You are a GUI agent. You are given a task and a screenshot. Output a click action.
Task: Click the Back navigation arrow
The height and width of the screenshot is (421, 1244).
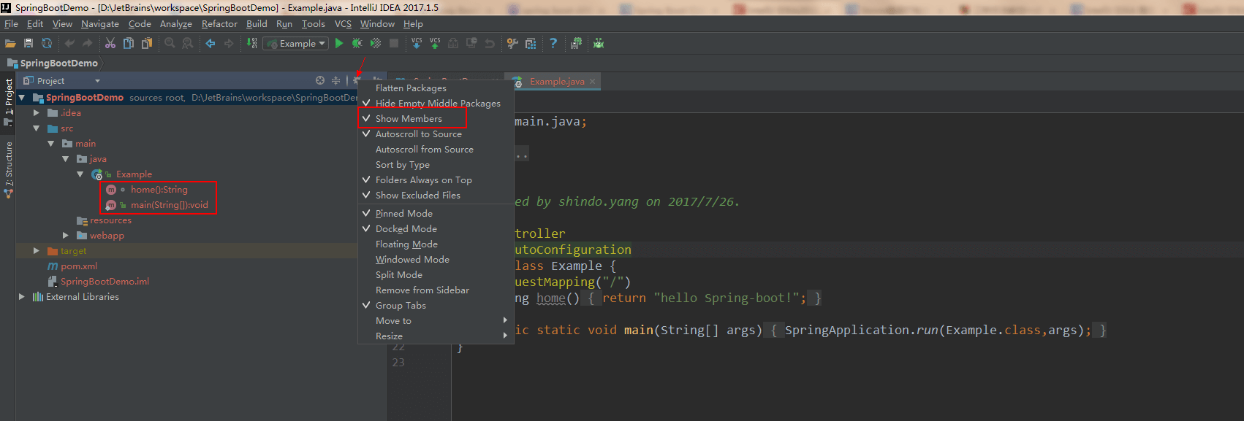click(211, 44)
